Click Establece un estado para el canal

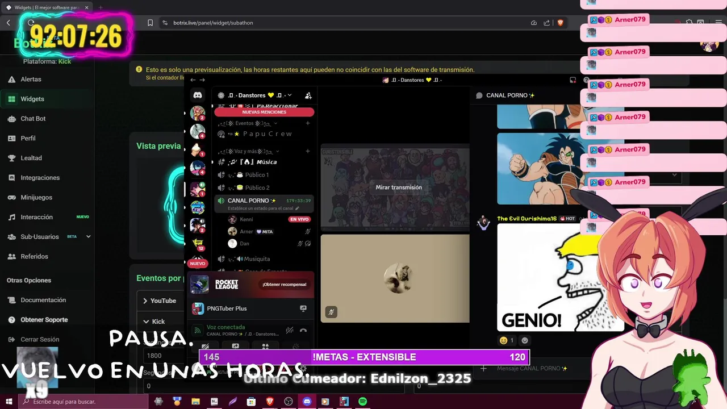point(264,208)
